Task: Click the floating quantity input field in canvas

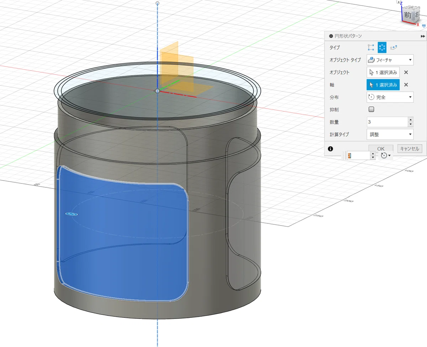Action: (x=358, y=155)
